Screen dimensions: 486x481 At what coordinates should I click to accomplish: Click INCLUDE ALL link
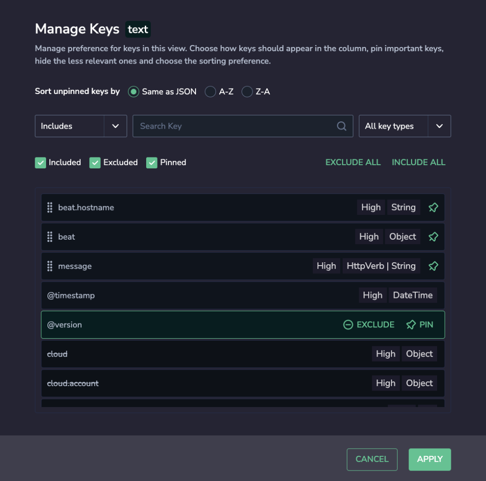(x=419, y=162)
